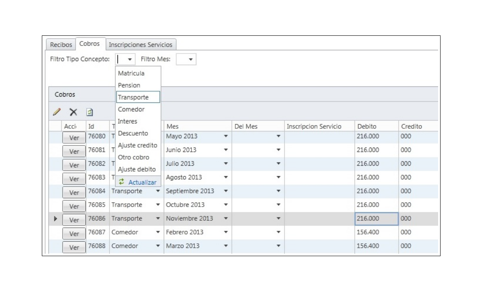Select Transporte in the open dropdown list
Viewport: 486px width, 304px height.
(x=138, y=97)
